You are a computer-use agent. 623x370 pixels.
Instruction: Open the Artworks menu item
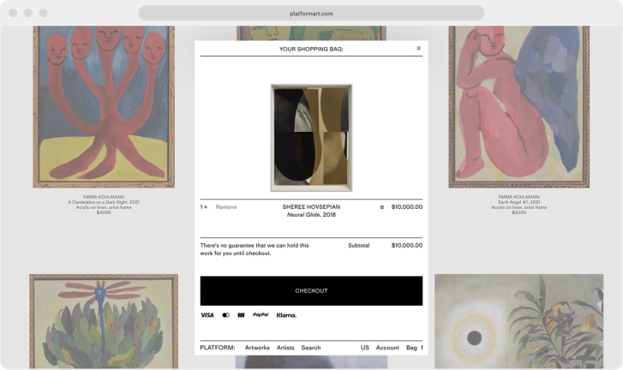pos(257,348)
